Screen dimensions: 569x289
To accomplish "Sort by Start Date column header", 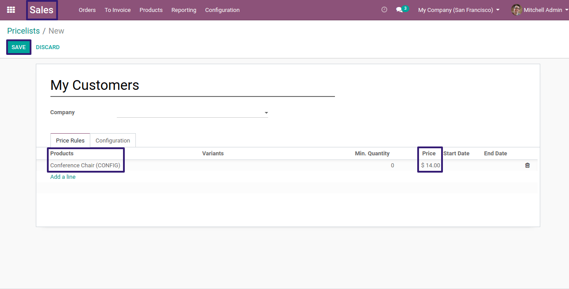I will coord(456,154).
